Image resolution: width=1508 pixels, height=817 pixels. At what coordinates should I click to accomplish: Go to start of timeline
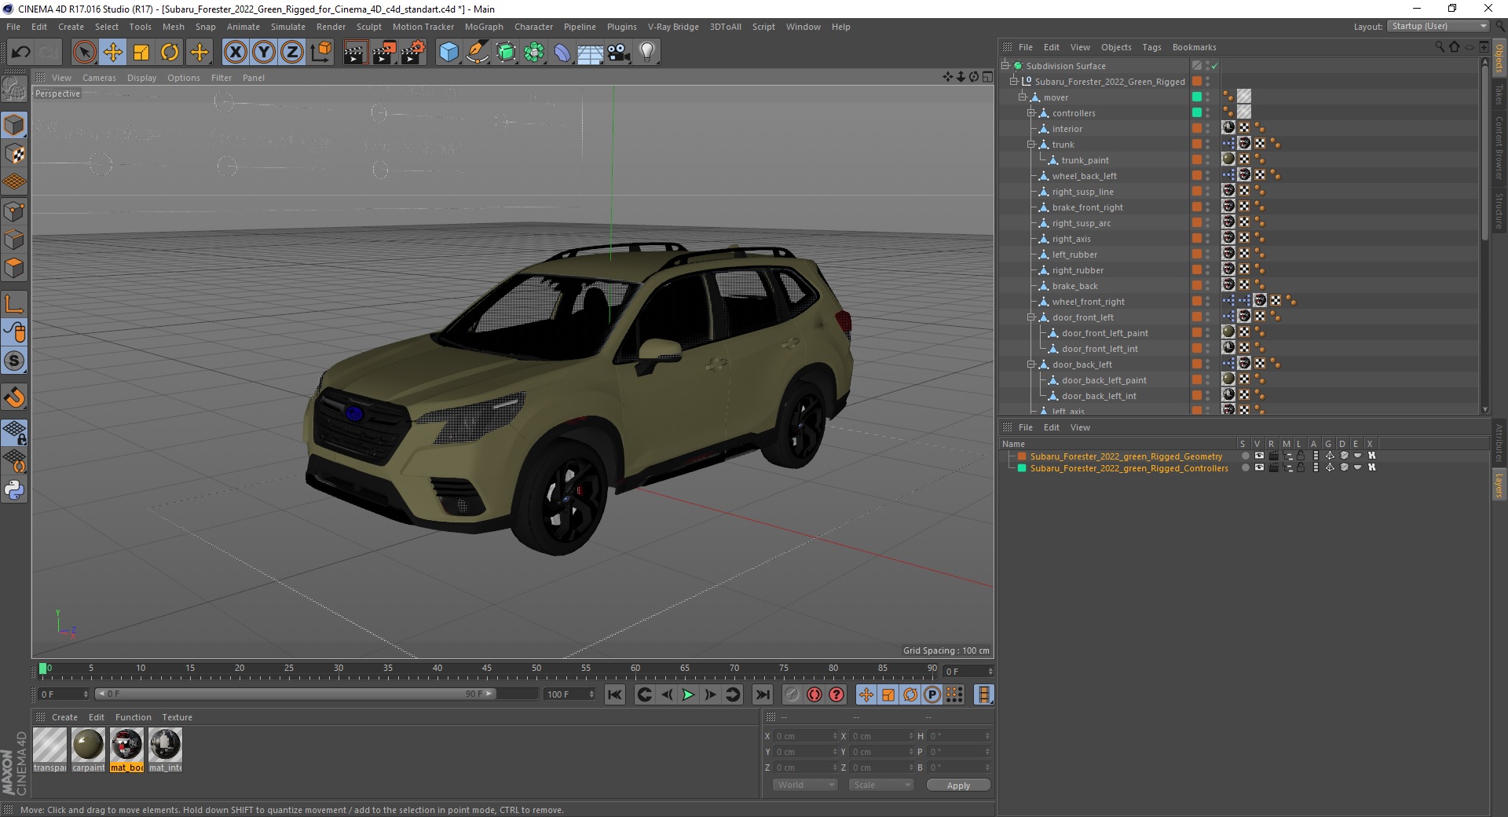tap(615, 694)
